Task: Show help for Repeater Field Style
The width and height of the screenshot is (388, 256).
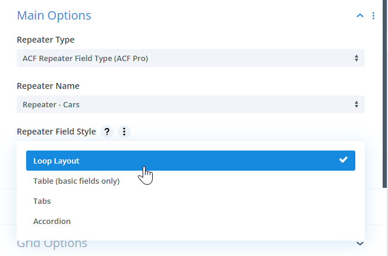Action: pyautogui.click(x=107, y=132)
